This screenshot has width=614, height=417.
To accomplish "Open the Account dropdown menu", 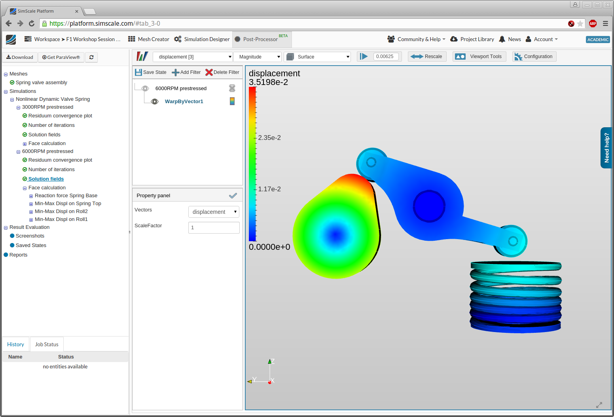I will [542, 39].
